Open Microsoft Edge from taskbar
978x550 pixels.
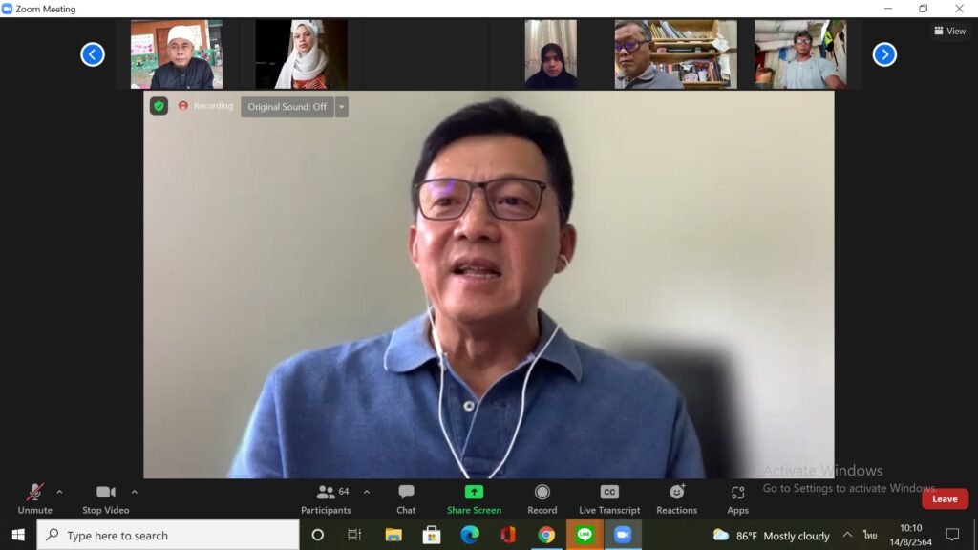click(x=470, y=535)
